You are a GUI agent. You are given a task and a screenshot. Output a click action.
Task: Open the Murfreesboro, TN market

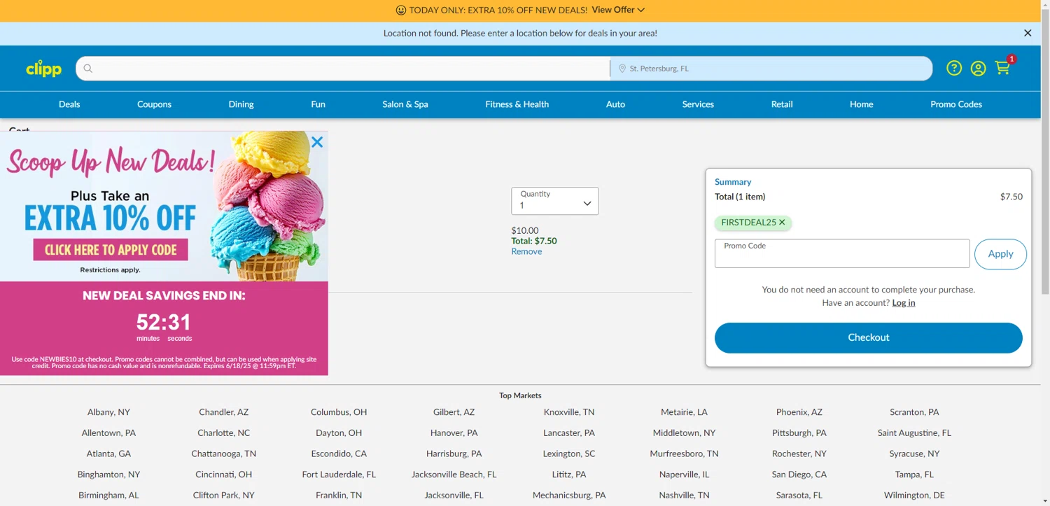tap(684, 454)
